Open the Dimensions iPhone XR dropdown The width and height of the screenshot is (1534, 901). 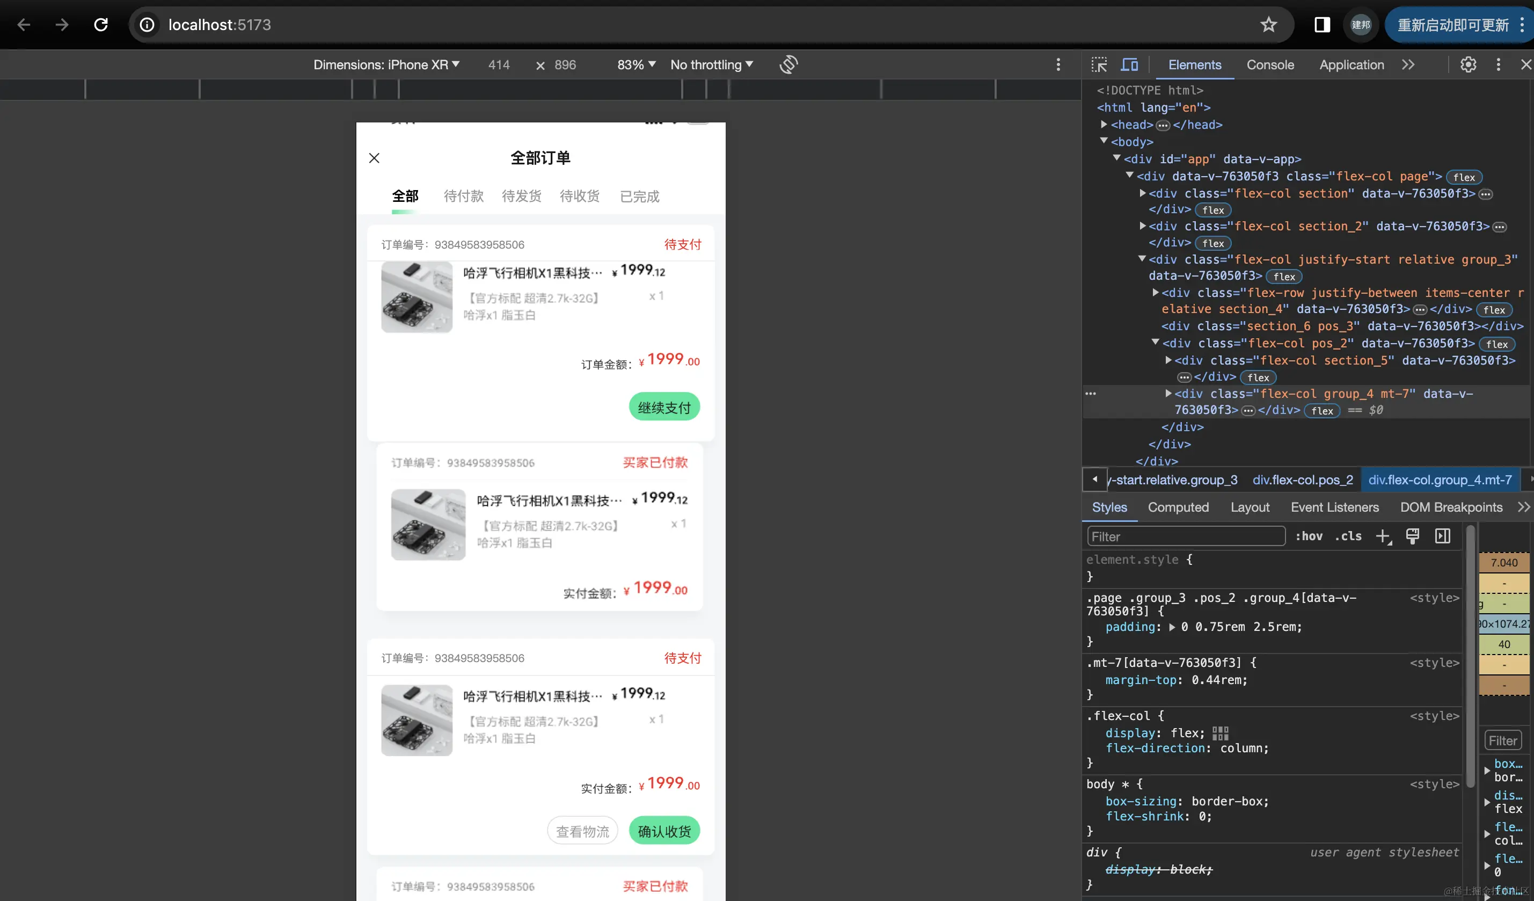(386, 64)
